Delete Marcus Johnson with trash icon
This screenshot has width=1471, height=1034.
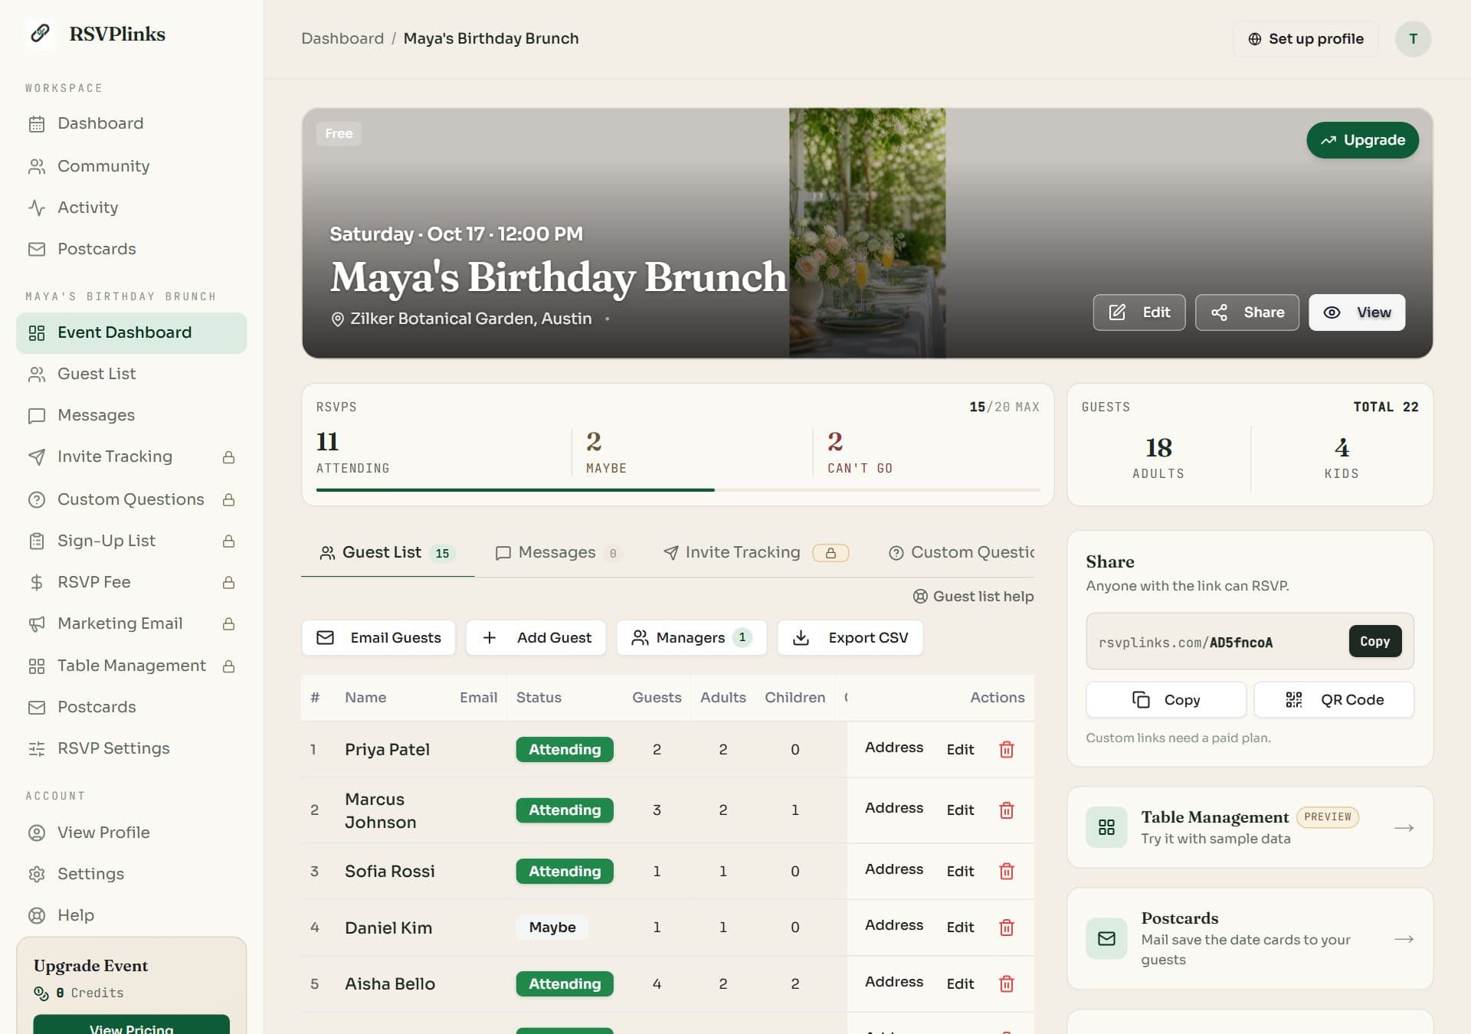[1007, 810]
